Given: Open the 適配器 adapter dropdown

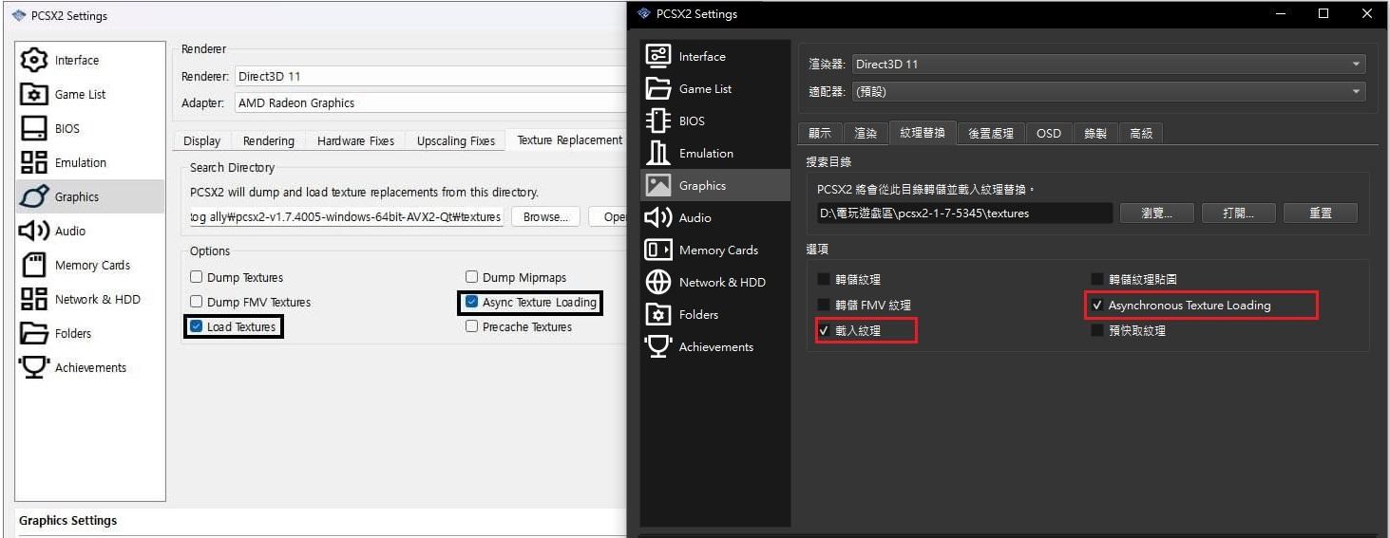Looking at the screenshot, I should (x=1108, y=92).
